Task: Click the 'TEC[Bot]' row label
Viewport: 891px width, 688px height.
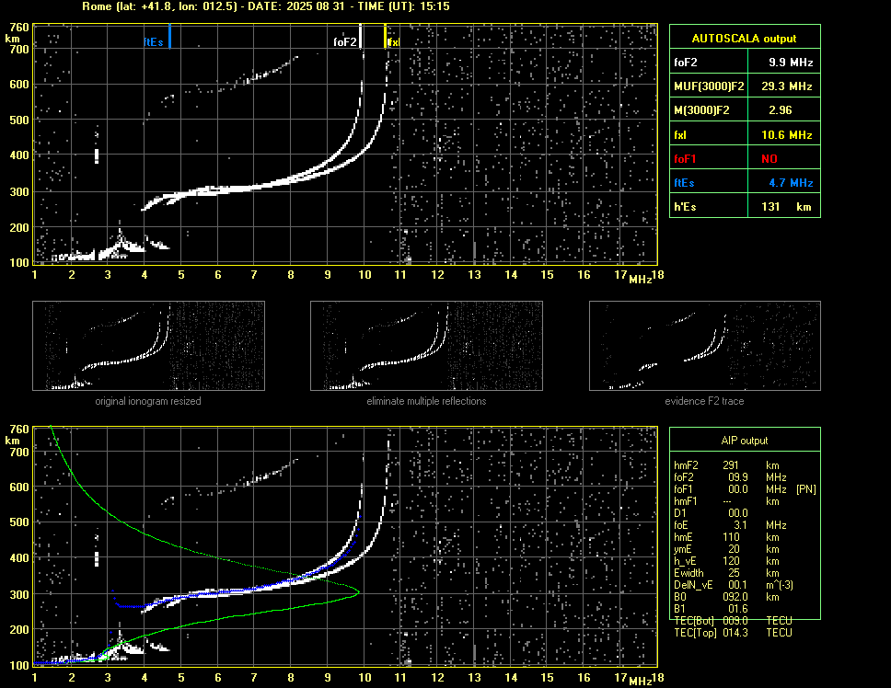Action: pyautogui.click(x=695, y=621)
